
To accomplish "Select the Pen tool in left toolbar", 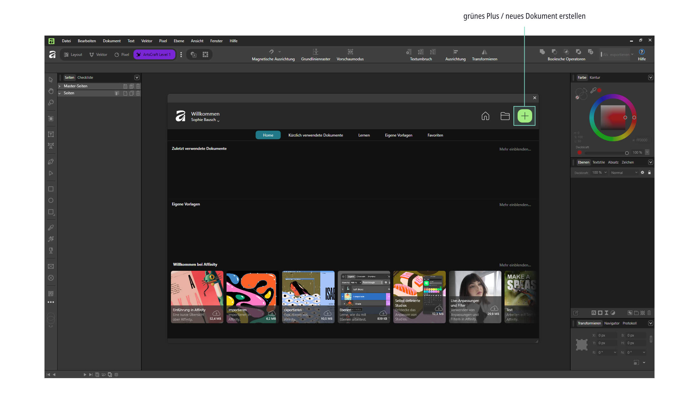I will pos(51,162).
